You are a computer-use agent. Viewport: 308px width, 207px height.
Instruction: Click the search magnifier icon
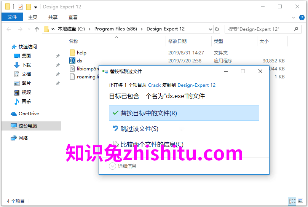click(x=296, y=29)
